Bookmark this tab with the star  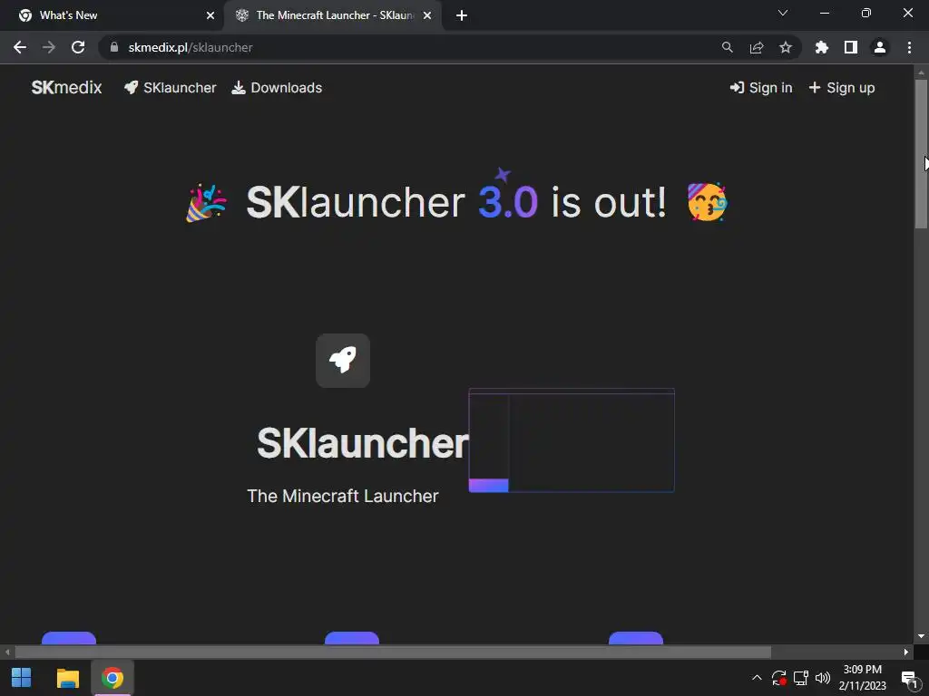point(786,47)
